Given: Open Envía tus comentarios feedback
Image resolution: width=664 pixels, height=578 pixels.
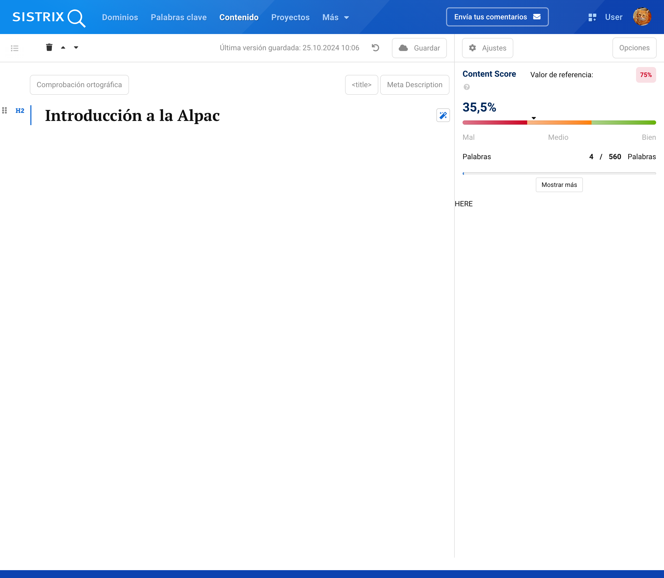Looking at the screenshot, I should click(497, 17).
